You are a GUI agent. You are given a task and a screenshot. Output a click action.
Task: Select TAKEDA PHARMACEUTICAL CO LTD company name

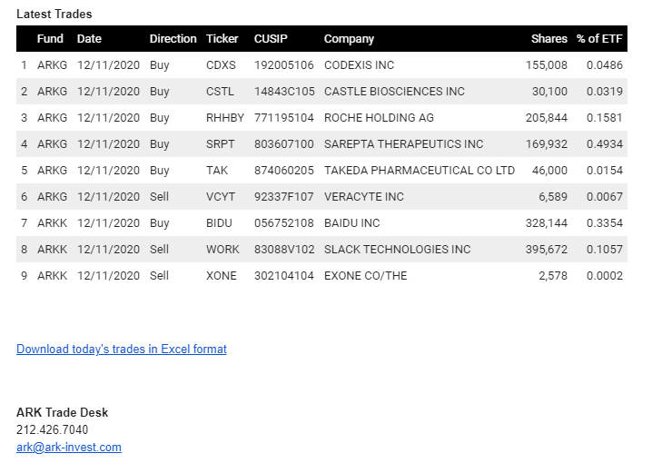coord(420,171)
